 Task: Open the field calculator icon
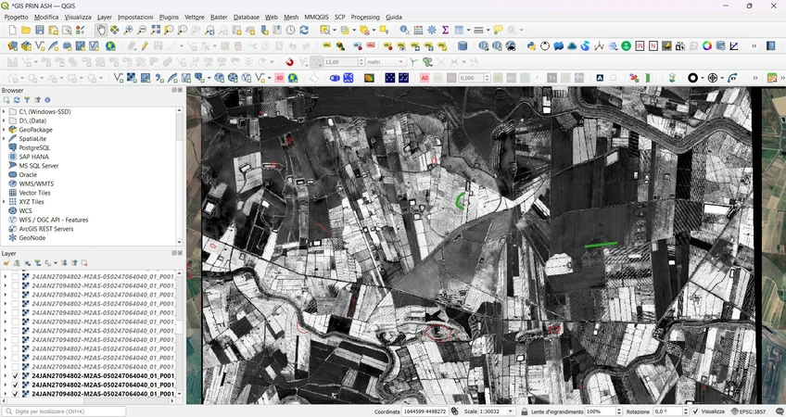coord(417,31)
